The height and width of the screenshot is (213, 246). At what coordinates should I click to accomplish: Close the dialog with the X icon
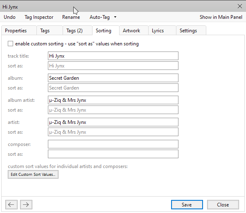pyautogui.click(x=239, y=6)
